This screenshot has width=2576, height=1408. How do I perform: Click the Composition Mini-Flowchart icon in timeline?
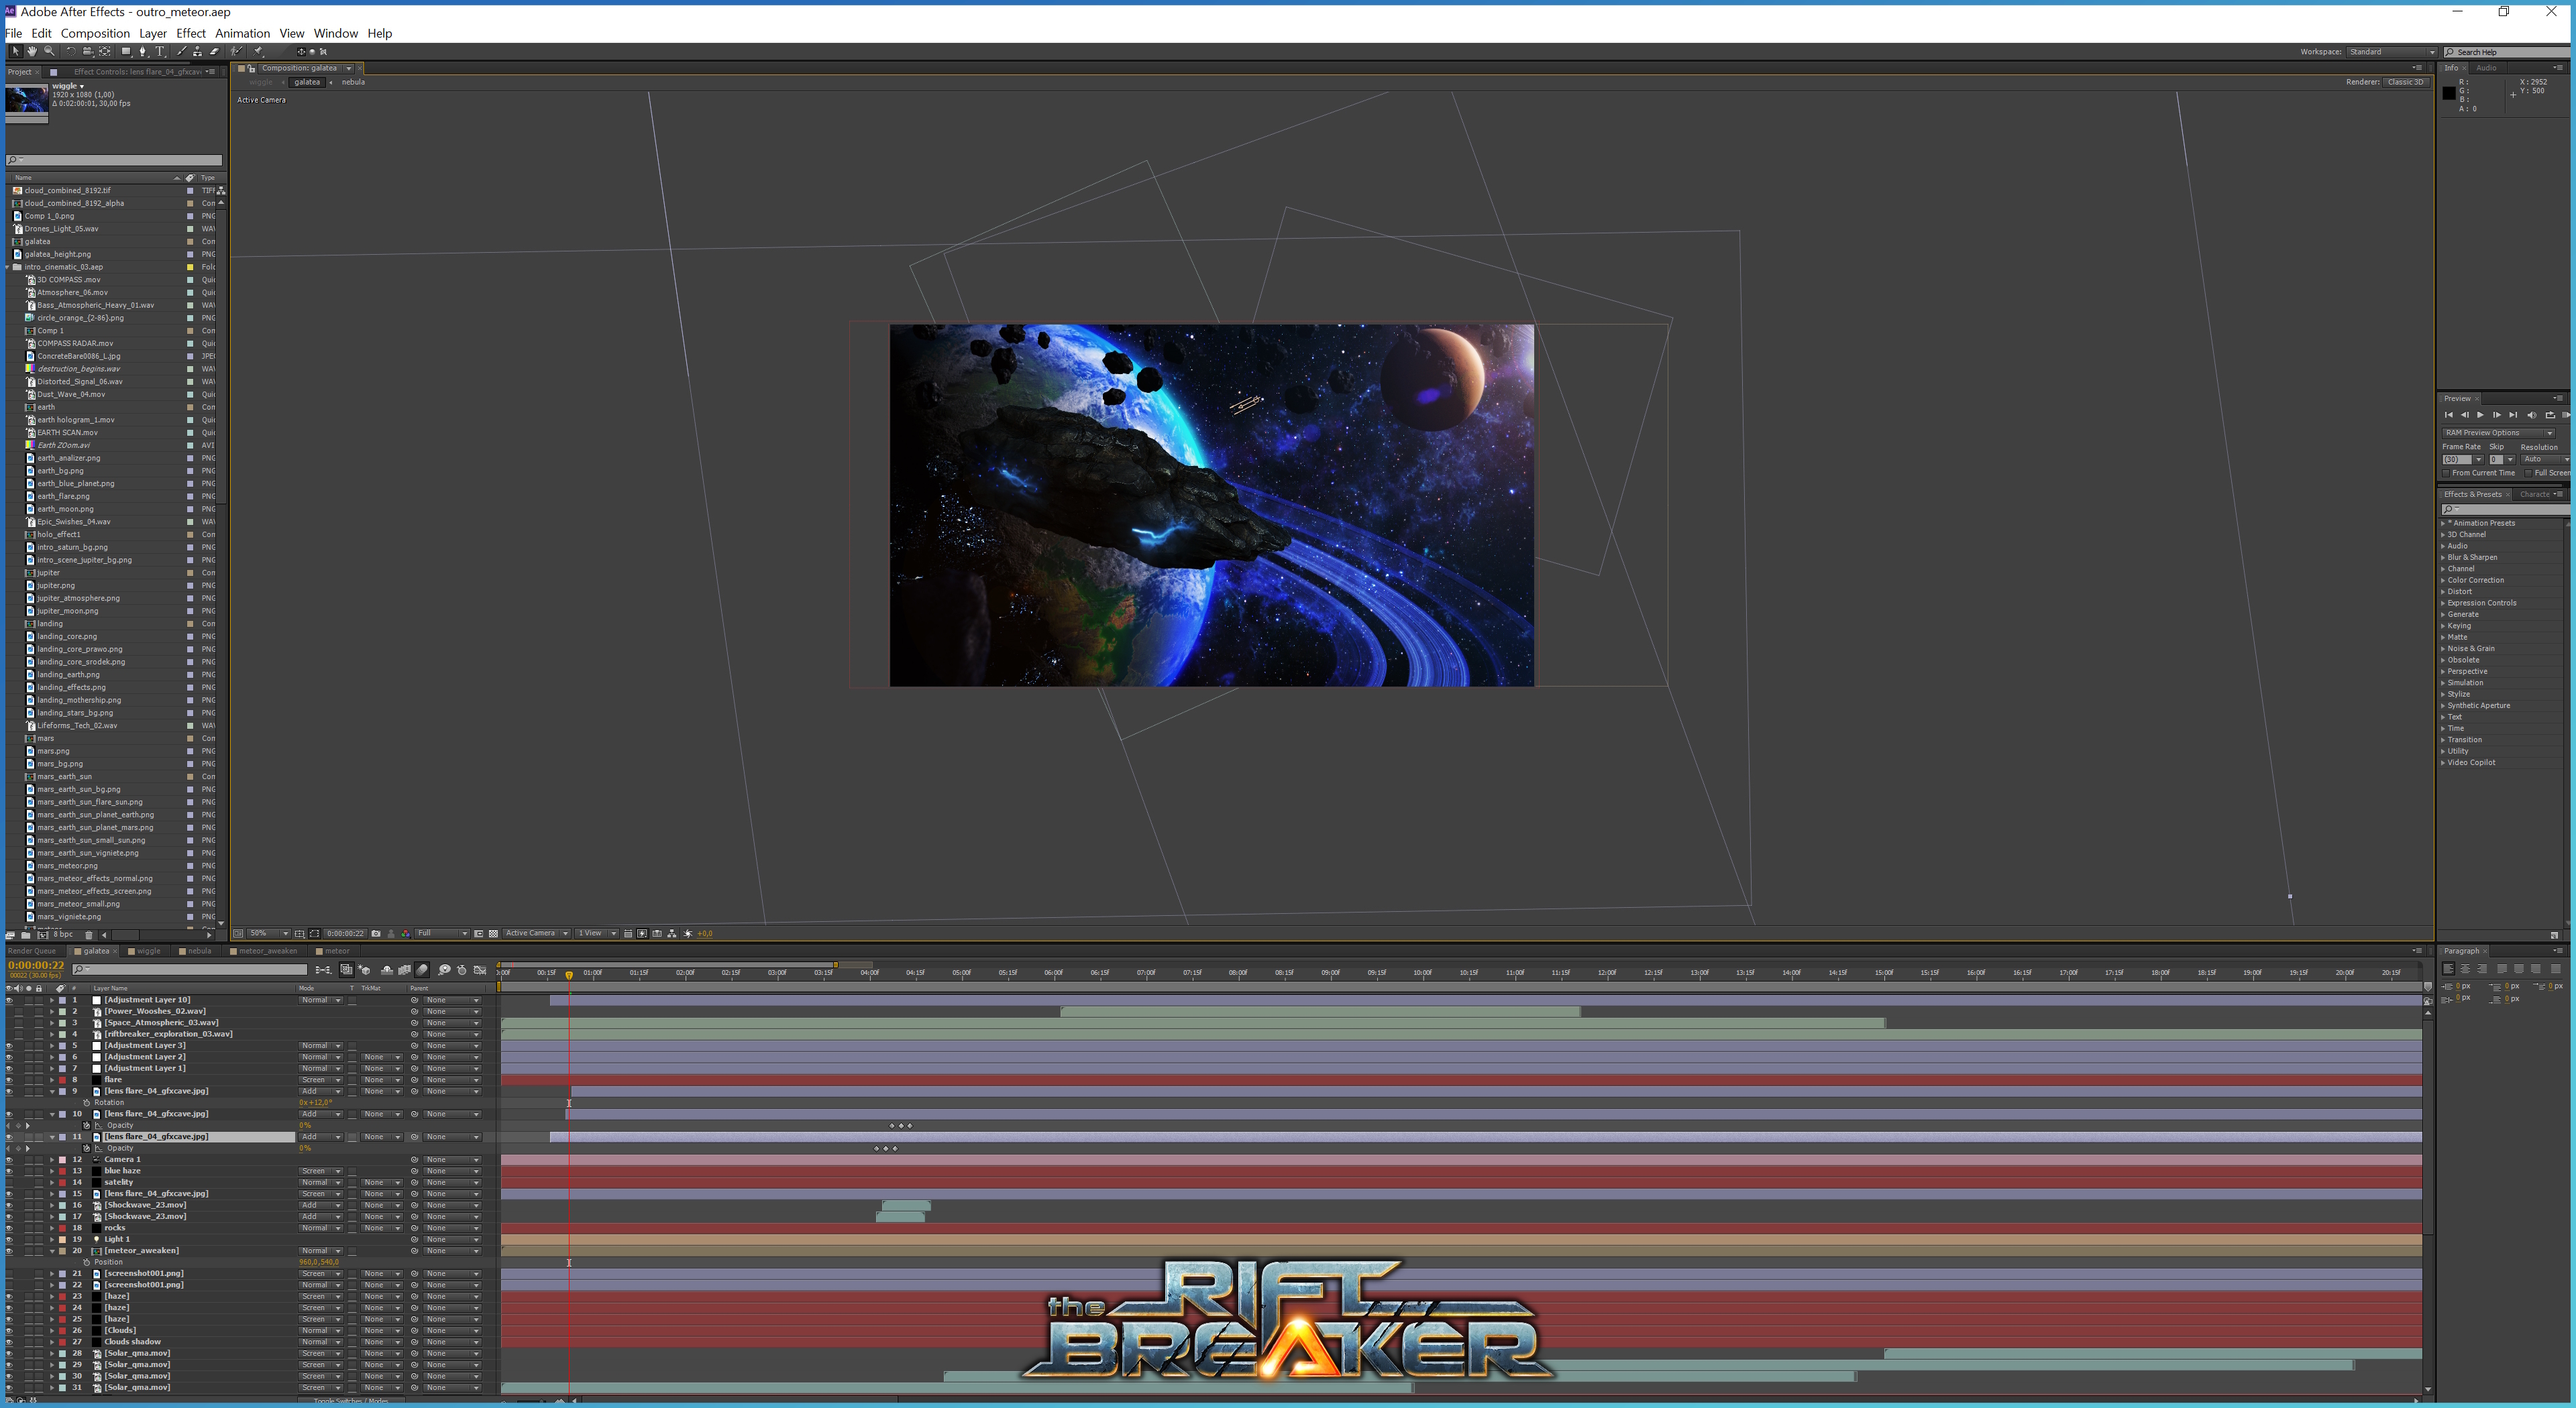click(x=323, y=970)
